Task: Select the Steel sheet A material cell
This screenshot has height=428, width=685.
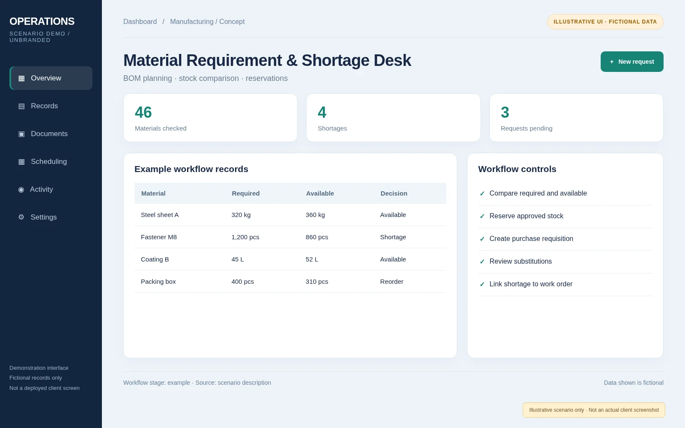Action: click(x=160, y=215)
